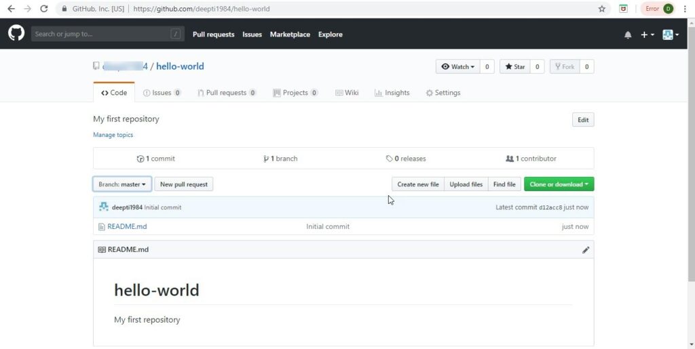View the 1 branch link
695x349 pixels.
coord(280,159)
